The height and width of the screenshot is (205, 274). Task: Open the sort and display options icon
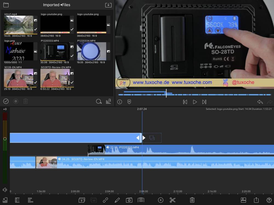point(108,101)
